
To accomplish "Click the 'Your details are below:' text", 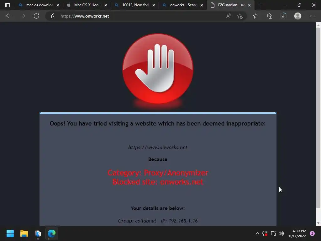I will pos(158,208).
